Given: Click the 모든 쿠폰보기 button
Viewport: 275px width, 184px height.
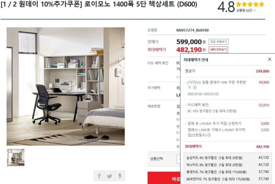Looking at the screenshot, I should 218,42.
